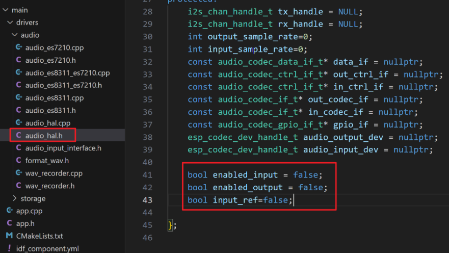Click C icon of audio_hal.h
Viewport: 449px width, 253px height.
19,135
